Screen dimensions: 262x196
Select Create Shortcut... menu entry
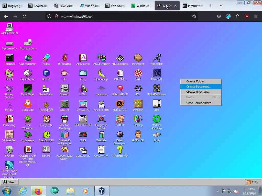tap(201, 92)
